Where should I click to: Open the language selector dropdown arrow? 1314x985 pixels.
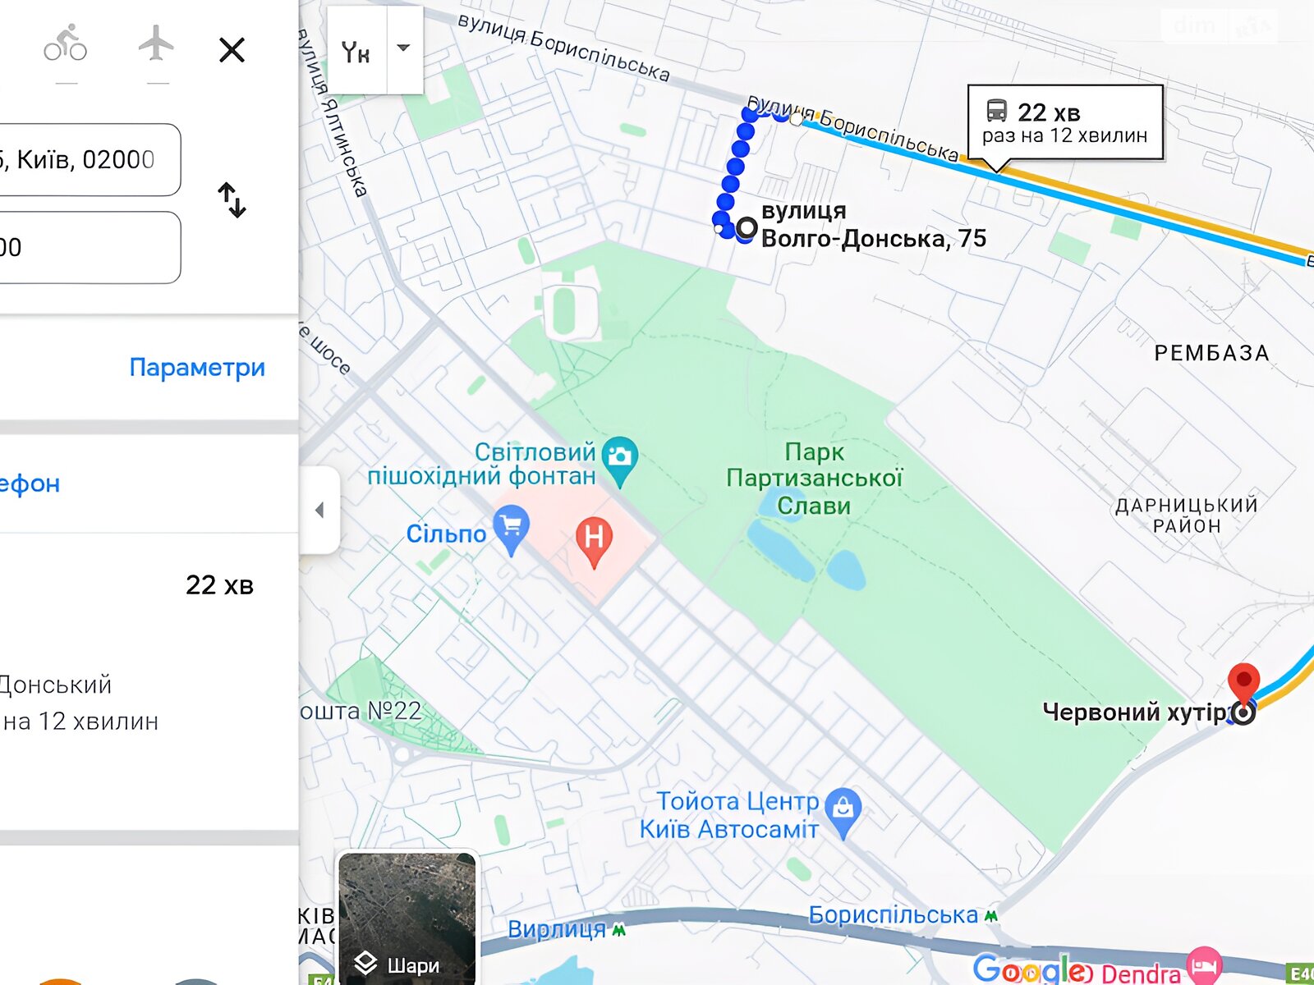403,48
